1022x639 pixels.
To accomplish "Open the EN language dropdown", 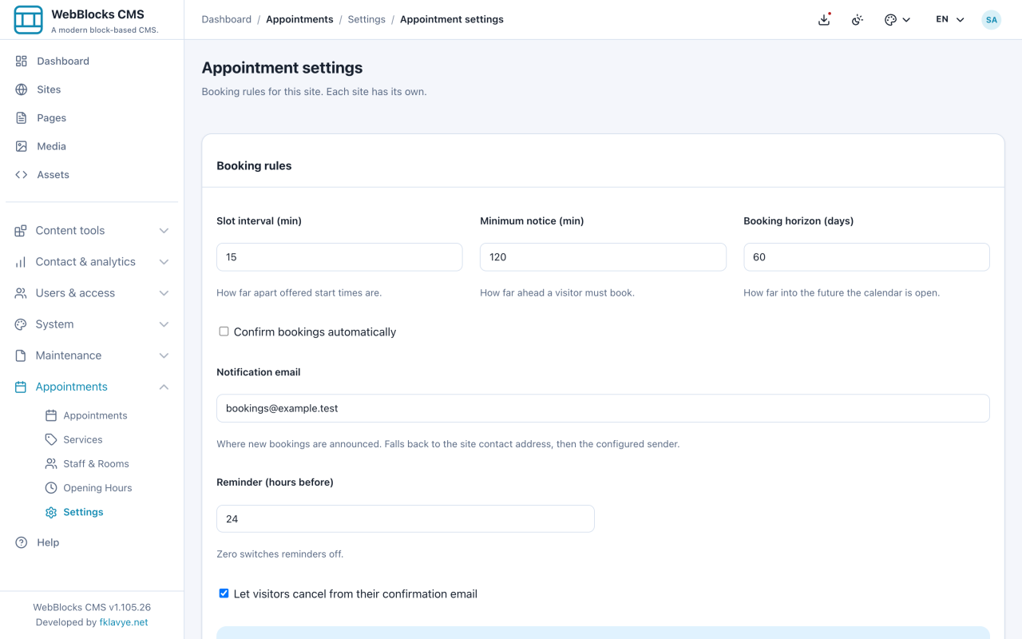I will click(x=950, y=20).
